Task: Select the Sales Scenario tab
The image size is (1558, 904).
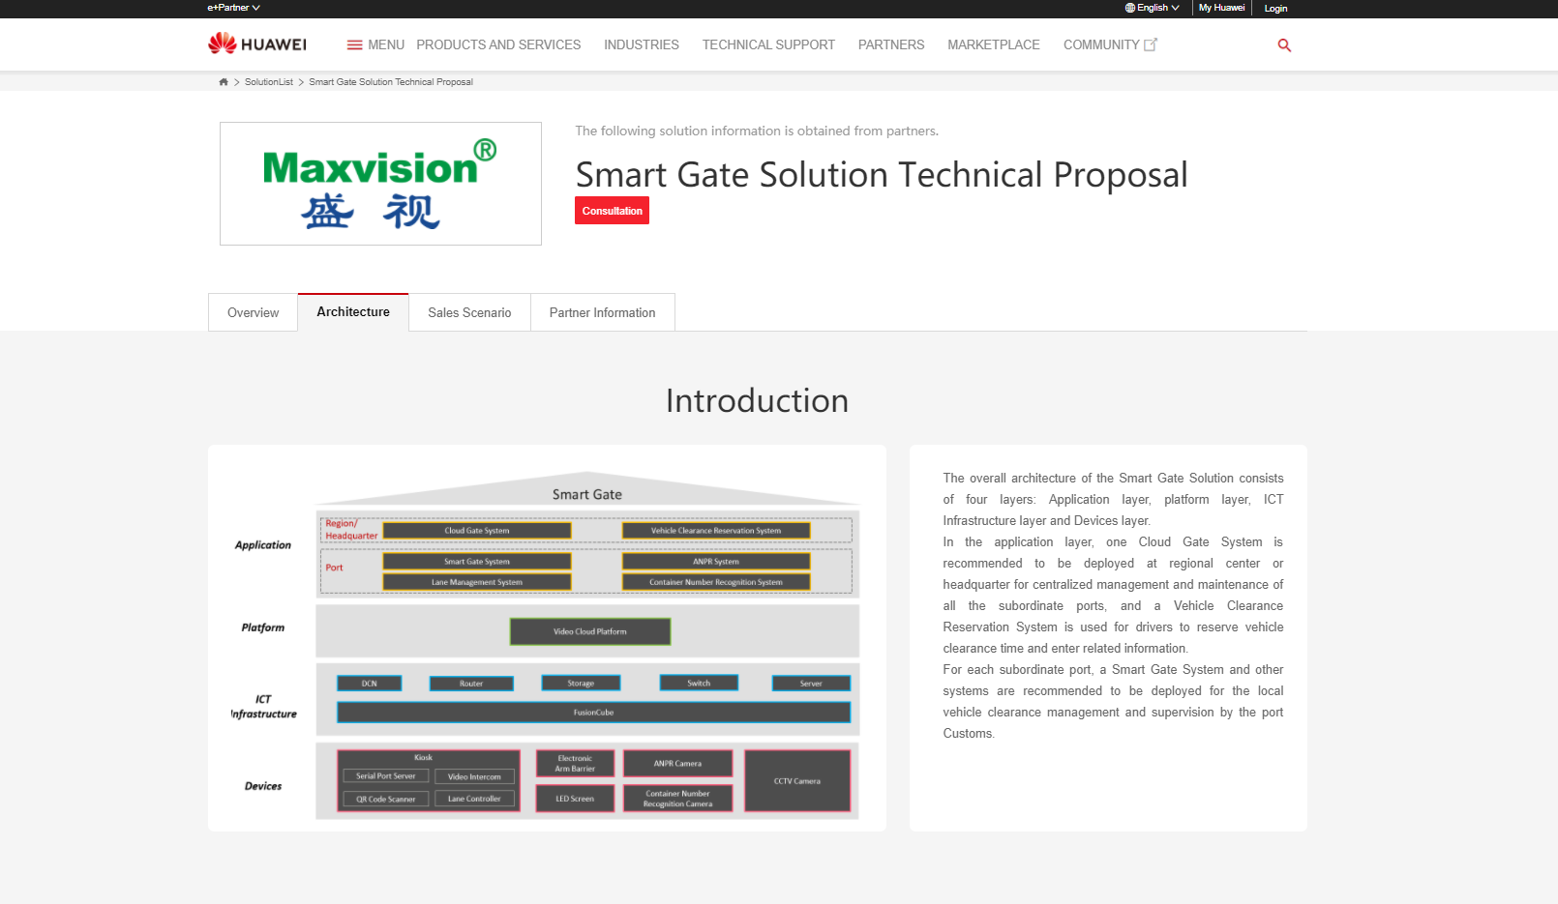Action: [469, 313]
